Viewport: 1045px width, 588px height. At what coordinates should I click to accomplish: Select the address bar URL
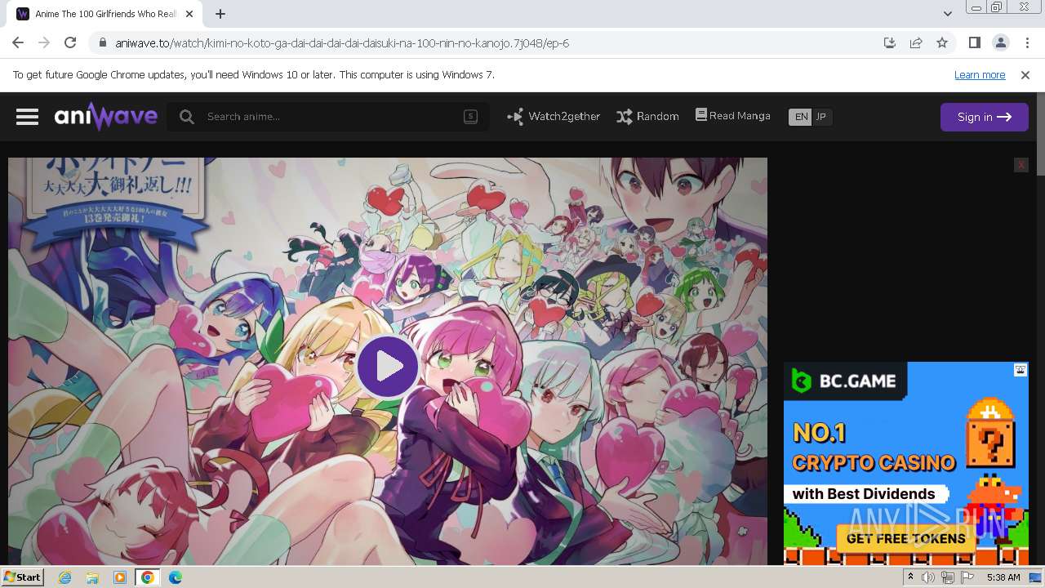[342, 42]
